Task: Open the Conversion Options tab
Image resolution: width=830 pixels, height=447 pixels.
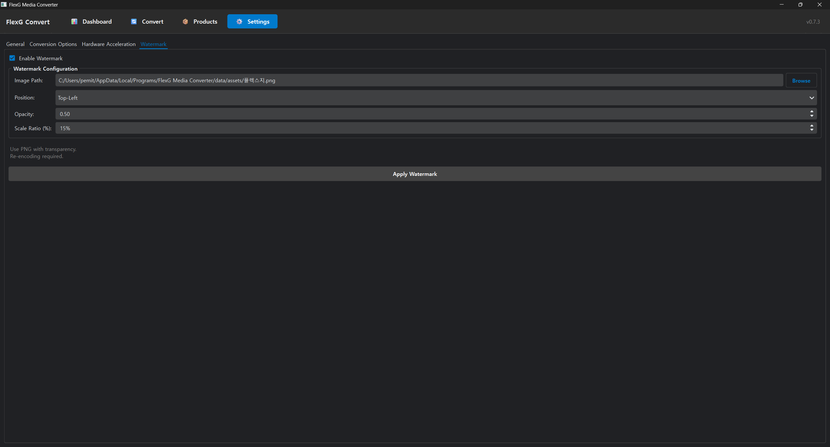Action: point(53,44)
